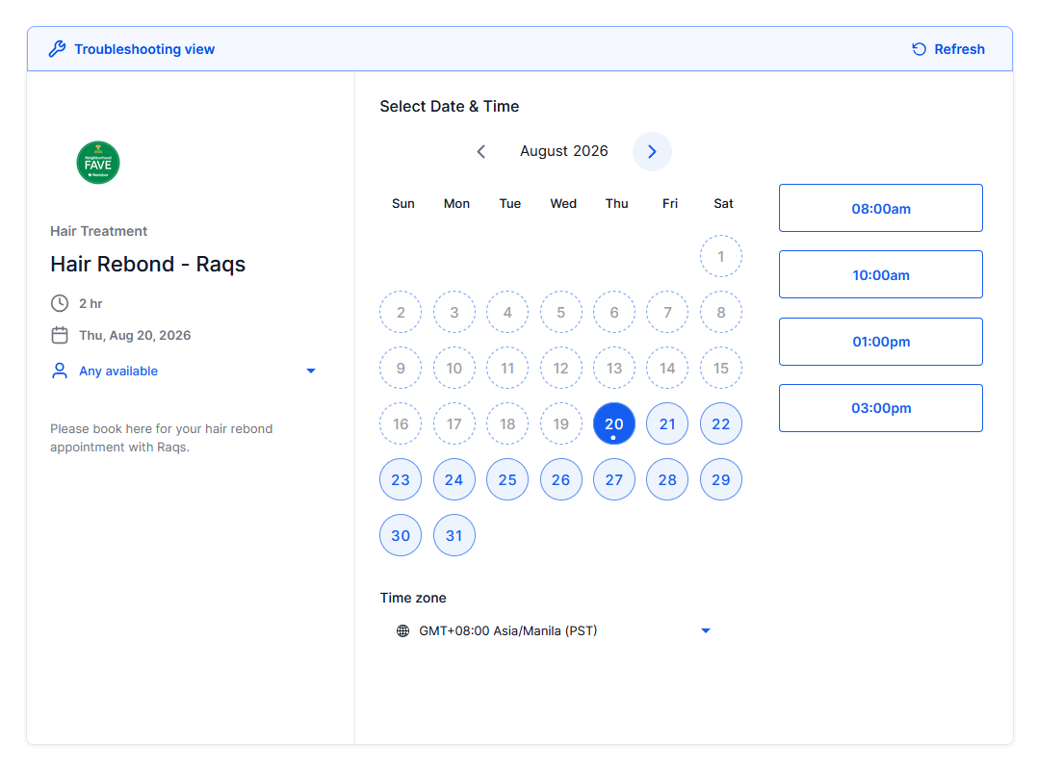Click the time zone dropdown caret

706,630
